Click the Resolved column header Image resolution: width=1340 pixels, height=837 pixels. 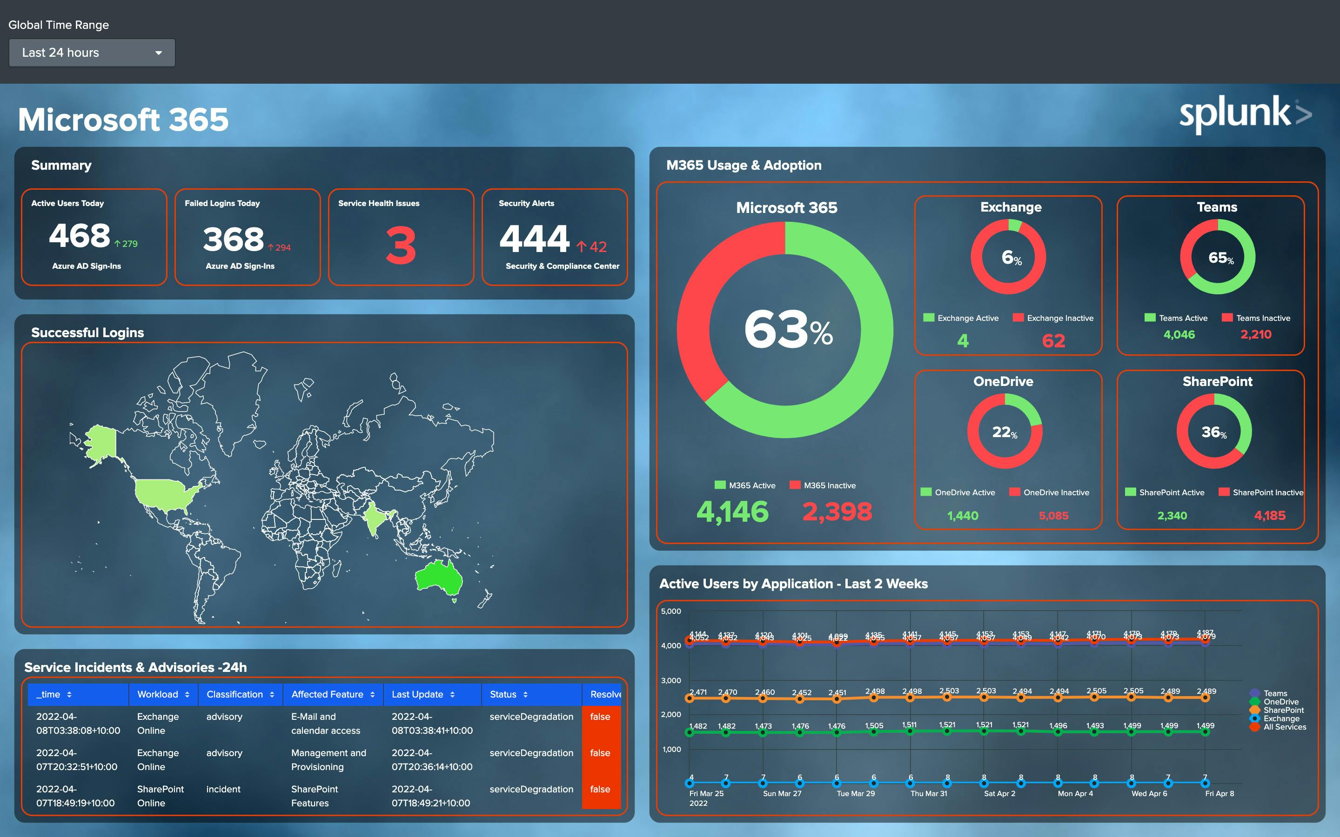coord(602,694)
